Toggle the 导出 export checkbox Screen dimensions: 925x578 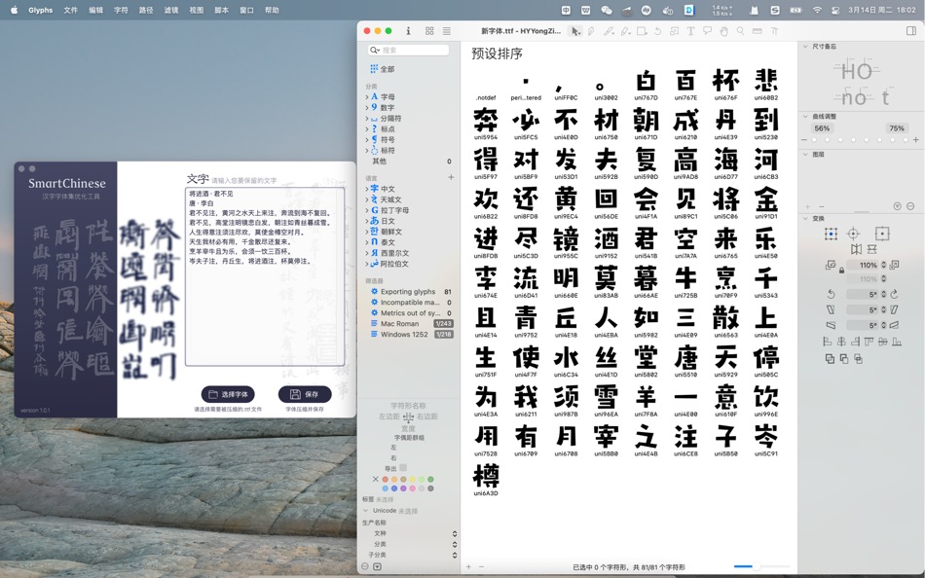pos(403,468)
